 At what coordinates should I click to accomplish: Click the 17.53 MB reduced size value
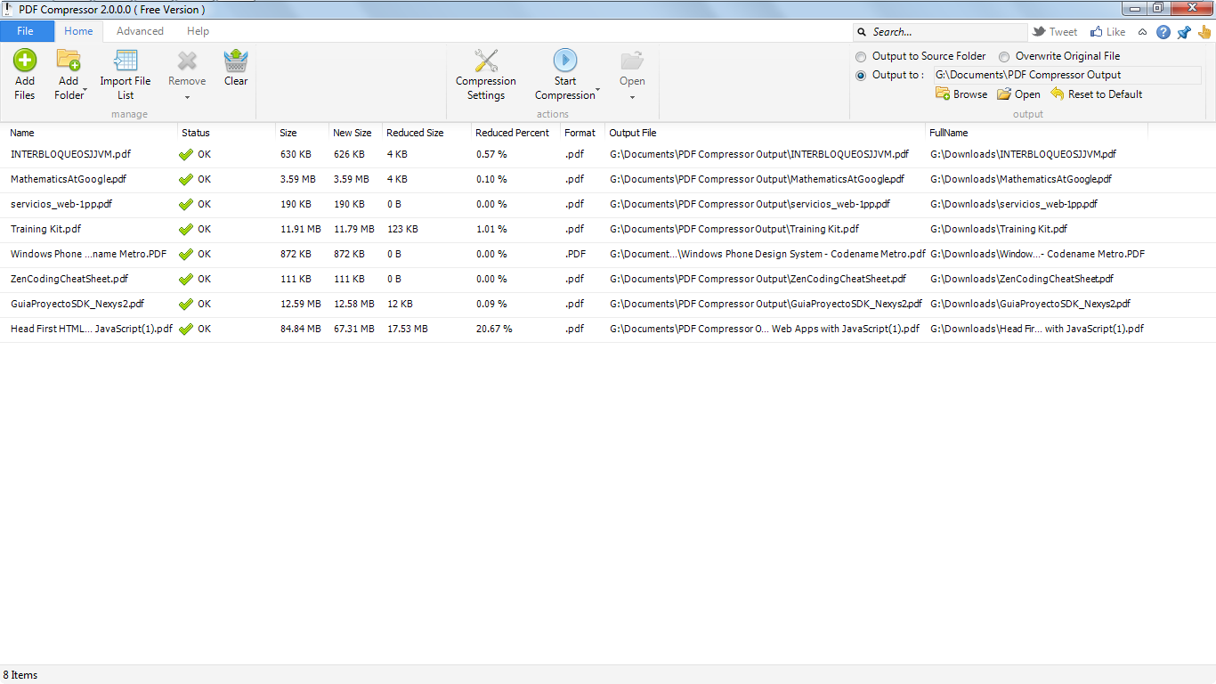[x=408, y=329]
